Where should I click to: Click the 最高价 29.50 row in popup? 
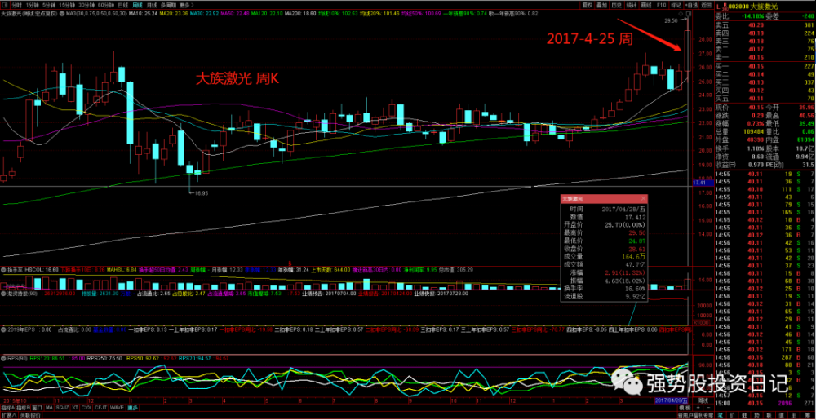(604, 233)
